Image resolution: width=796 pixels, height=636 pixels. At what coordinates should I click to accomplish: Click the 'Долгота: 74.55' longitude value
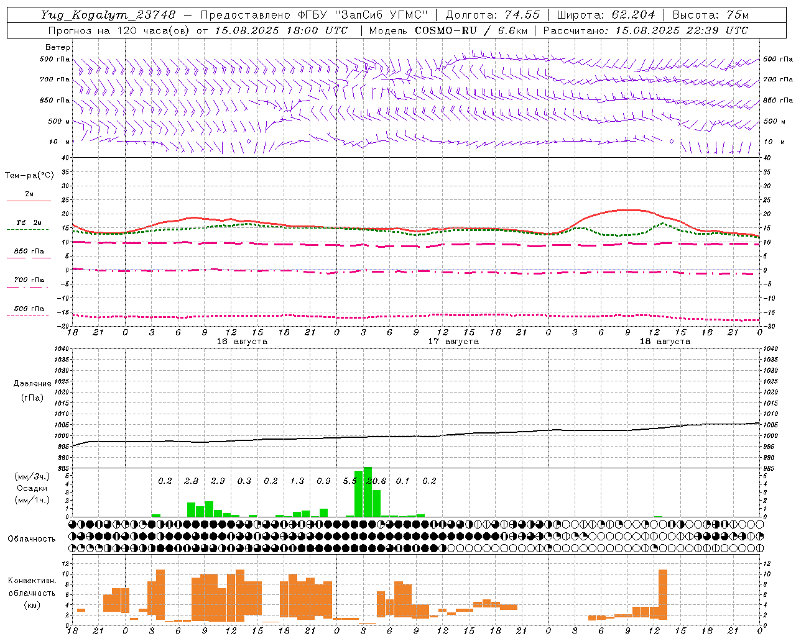click(x=493, y=15)
